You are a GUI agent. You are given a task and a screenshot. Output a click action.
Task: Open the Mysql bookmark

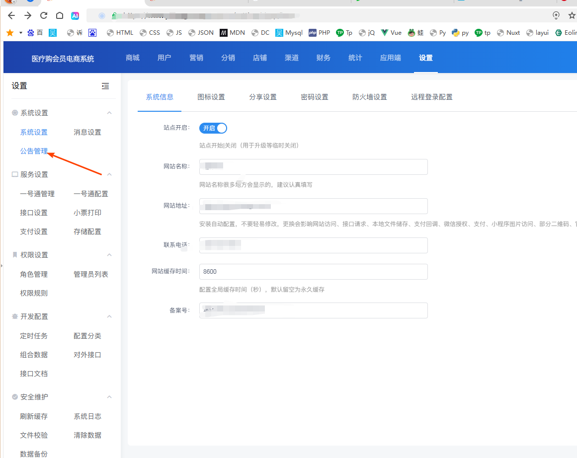(289, 33)
